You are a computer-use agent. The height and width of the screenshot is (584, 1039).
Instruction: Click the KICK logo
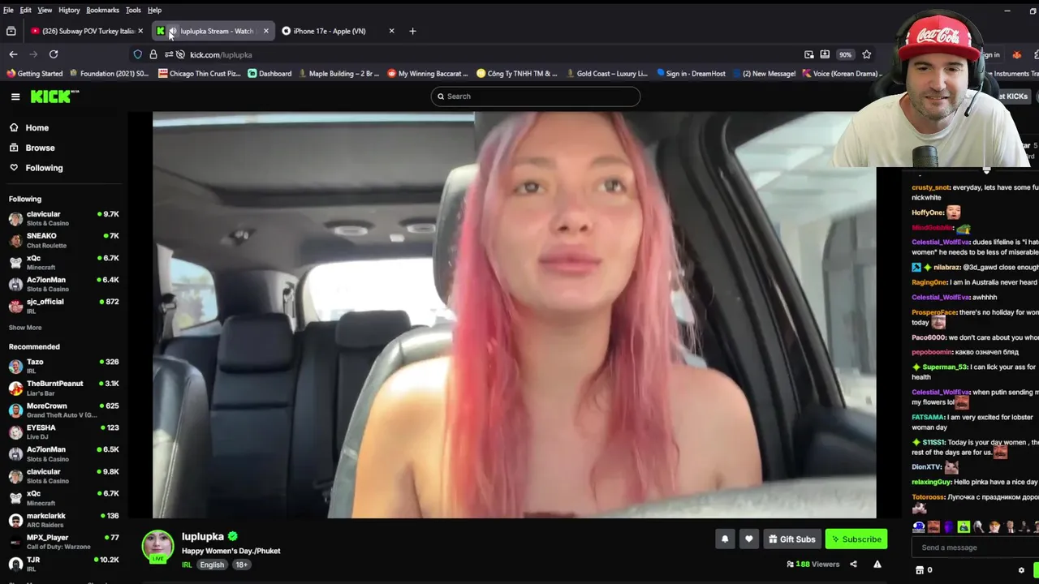(54, 97)
